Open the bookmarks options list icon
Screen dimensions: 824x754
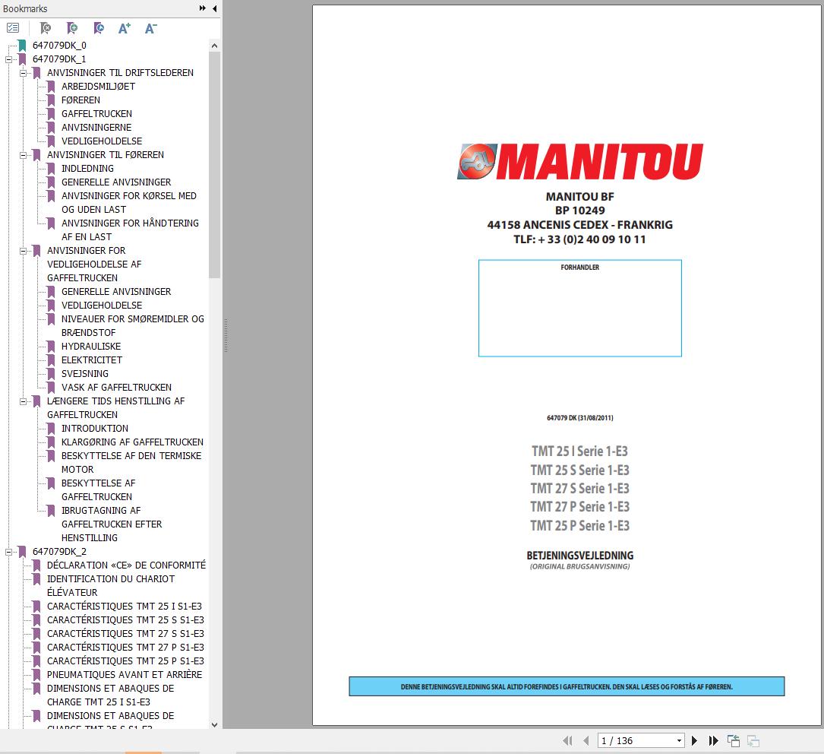click(13, 28)
